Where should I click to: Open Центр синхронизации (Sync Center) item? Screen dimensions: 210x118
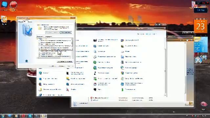click(75, 84)
